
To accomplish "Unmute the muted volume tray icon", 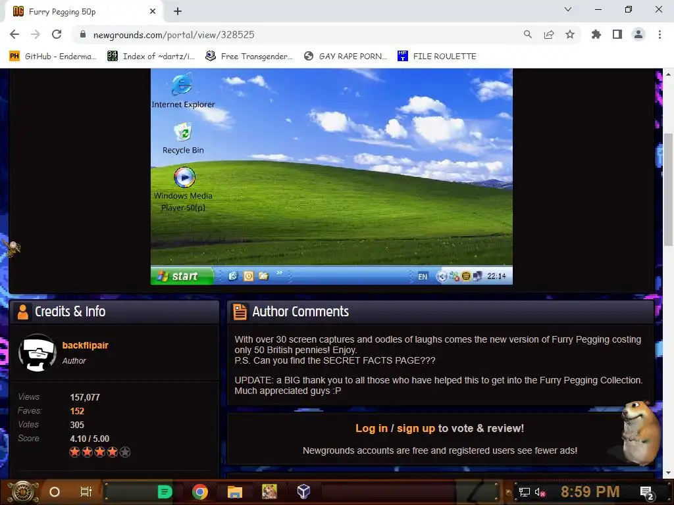I will (540, 492).
